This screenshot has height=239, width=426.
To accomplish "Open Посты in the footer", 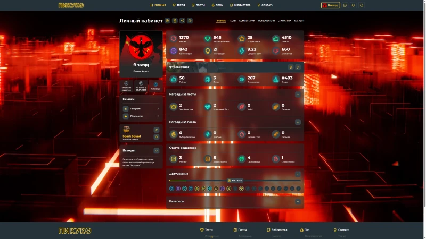I will (240, 230).
